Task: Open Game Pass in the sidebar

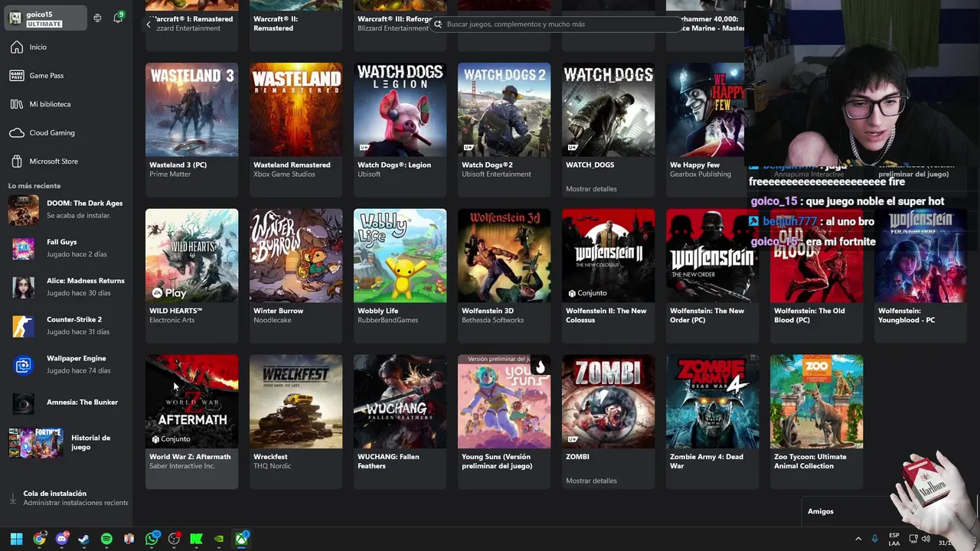Action: [x=67, y=76]
